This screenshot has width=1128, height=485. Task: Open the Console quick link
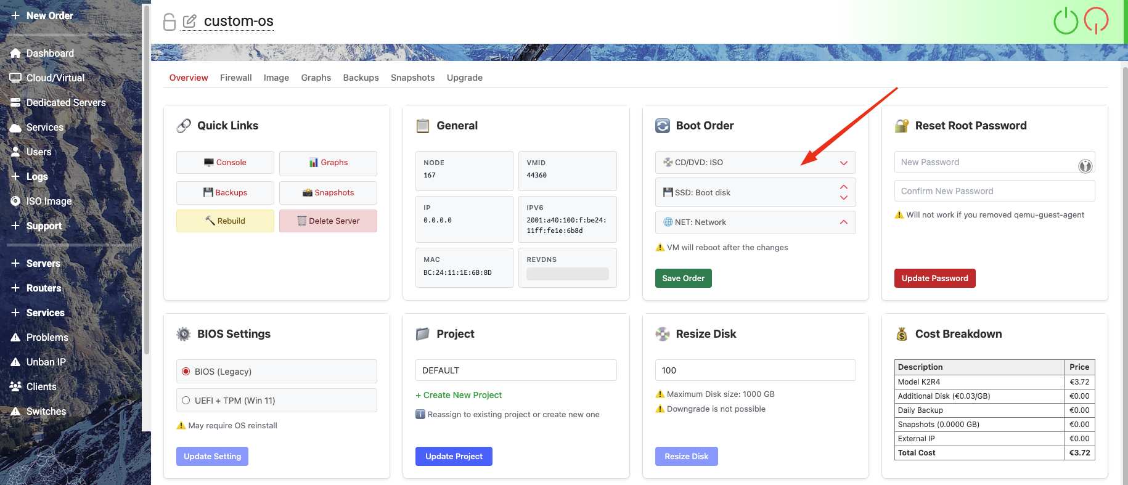[225, 163]
